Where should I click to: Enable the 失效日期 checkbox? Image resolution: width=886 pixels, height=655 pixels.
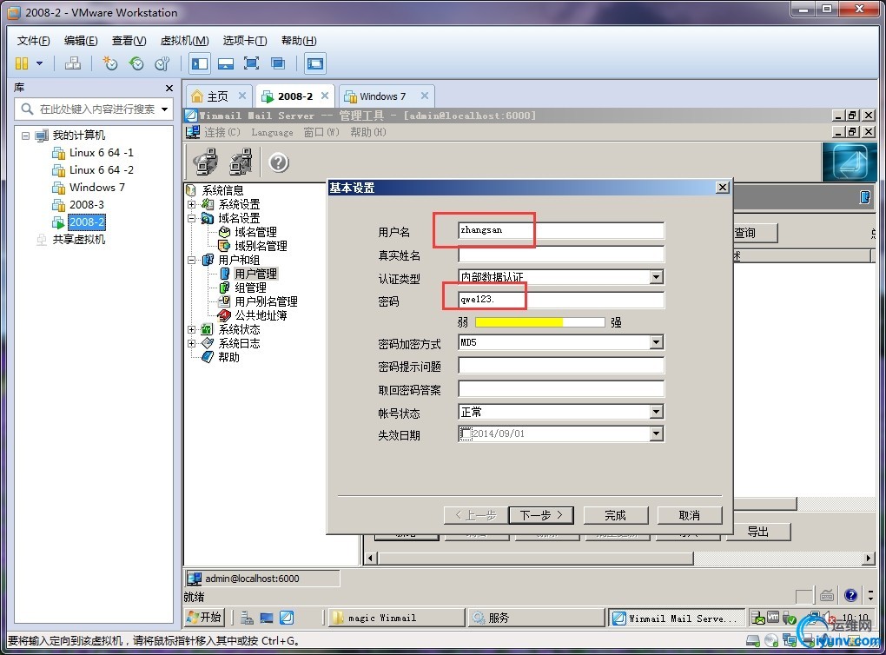pos(466,433)
